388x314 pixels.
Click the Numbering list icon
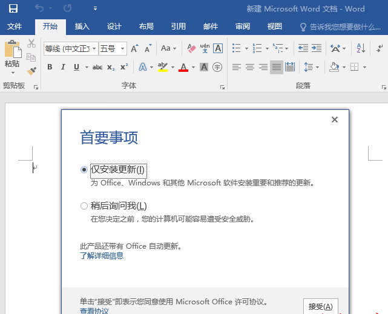pyautogui.click(x=257, y=48)
